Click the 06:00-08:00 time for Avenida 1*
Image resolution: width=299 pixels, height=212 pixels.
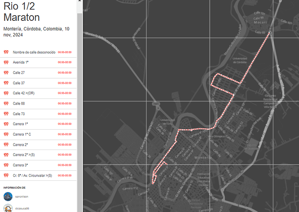coord(65,62)
